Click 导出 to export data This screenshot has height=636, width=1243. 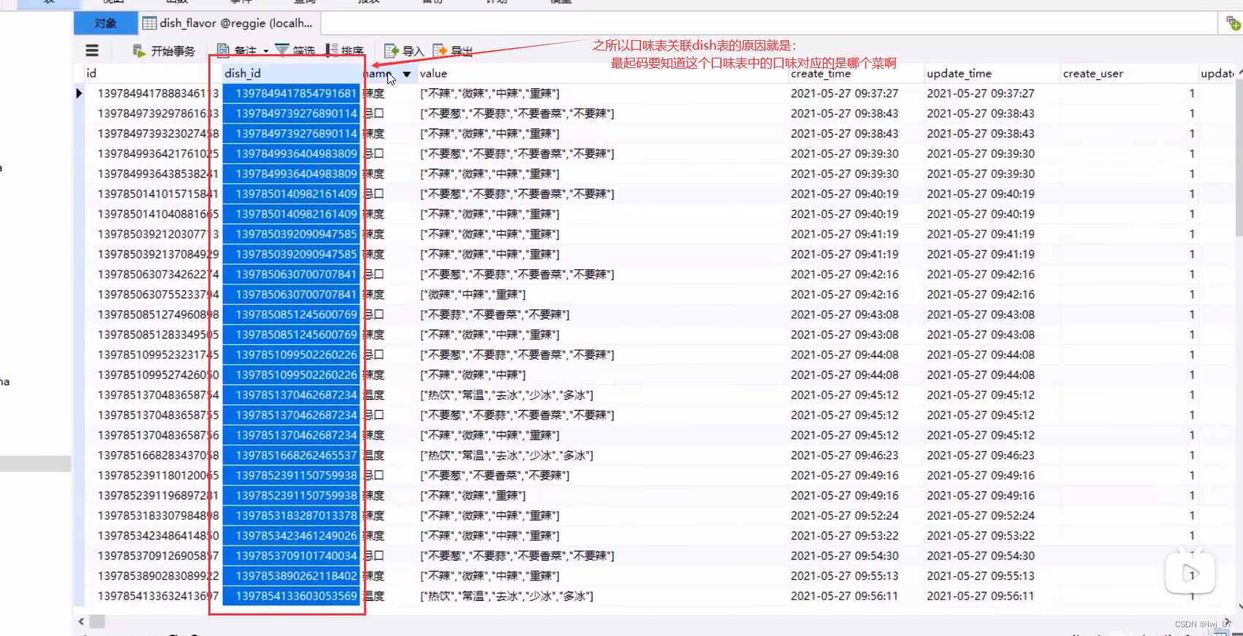(452, 50)
